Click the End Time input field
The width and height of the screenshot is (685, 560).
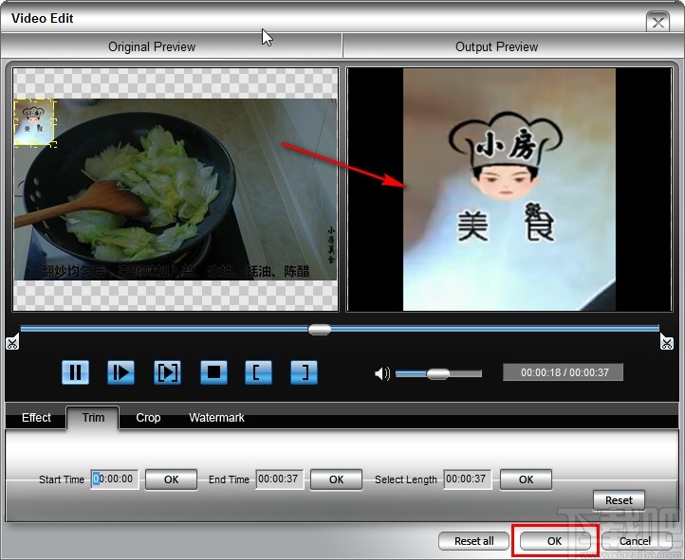[x=280, y=479]
